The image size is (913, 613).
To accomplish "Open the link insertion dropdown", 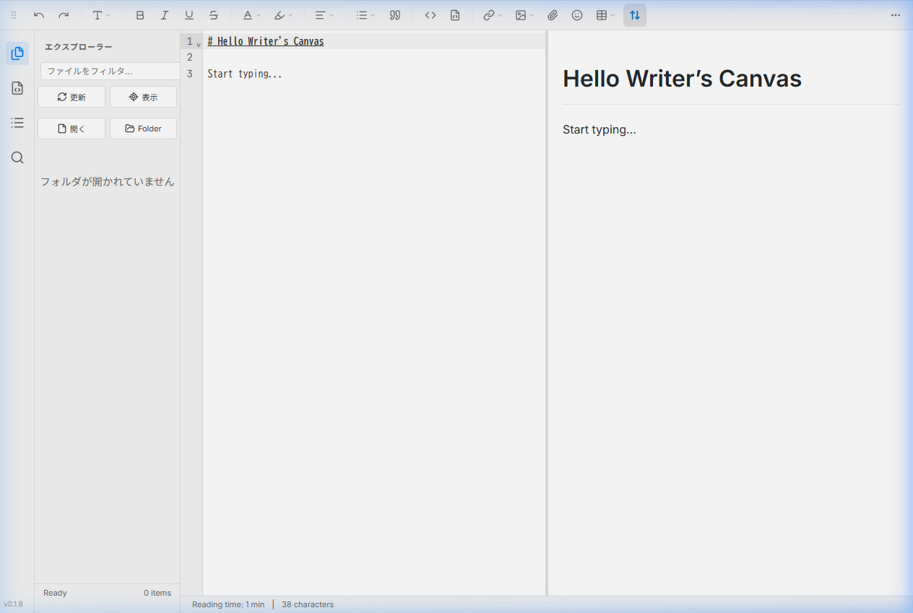I will coord(493,15).
